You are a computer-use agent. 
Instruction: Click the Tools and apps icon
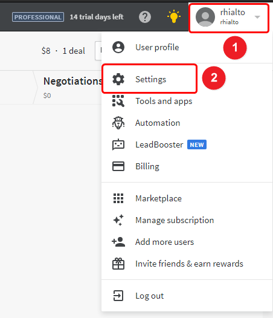[118, 101]
